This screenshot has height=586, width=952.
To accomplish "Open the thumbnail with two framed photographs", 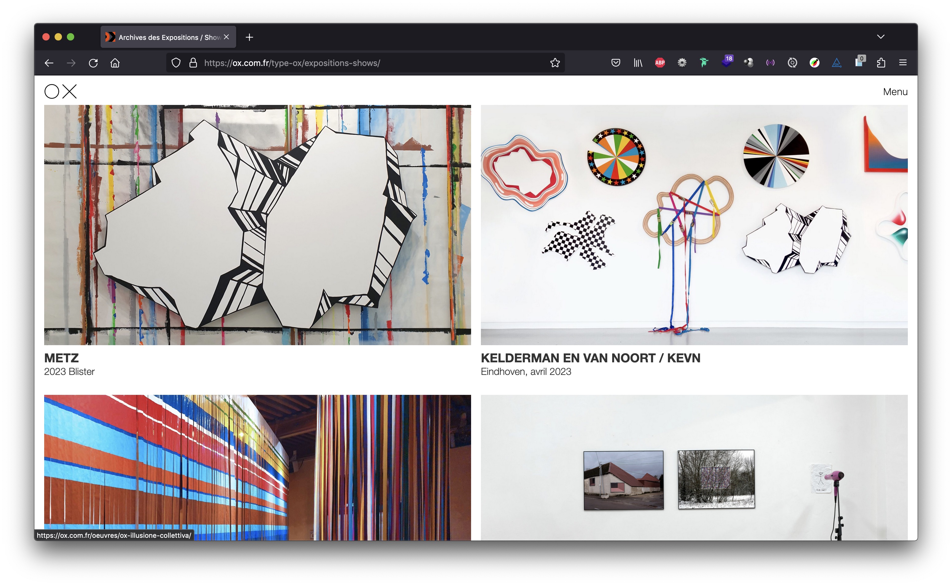I will tap(694, 467).
